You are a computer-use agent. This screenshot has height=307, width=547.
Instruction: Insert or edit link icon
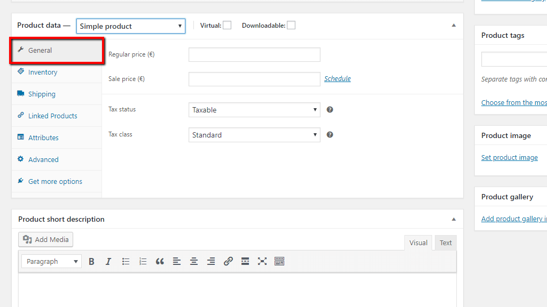pos(228,261)
